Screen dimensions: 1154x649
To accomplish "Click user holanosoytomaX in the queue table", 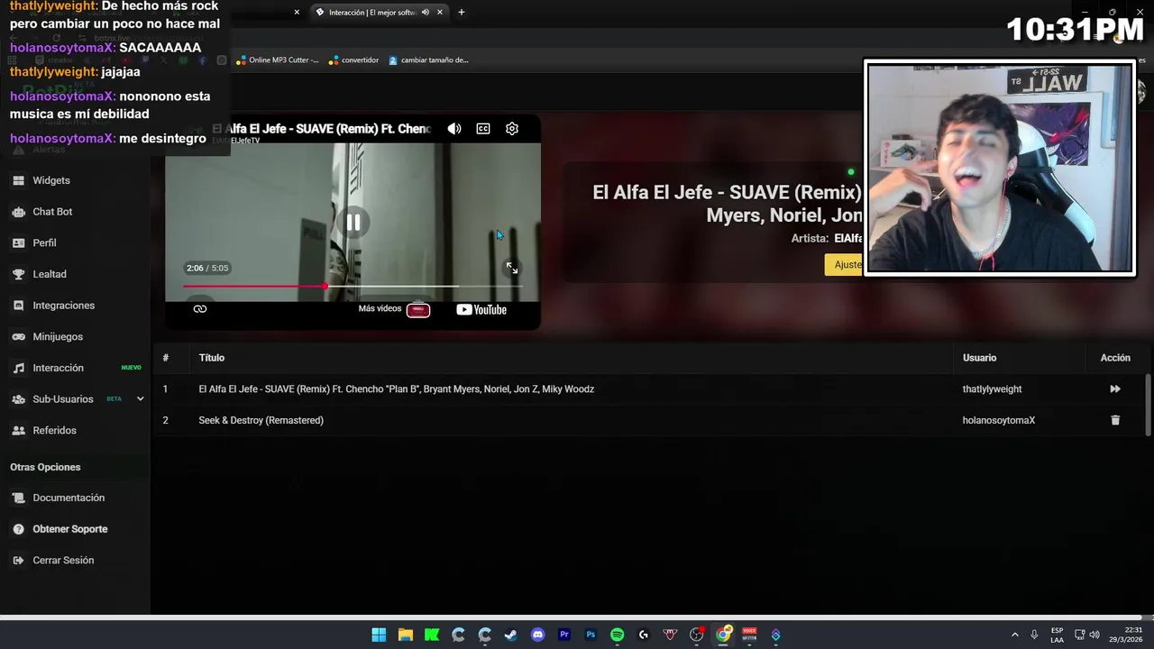I will [x=999, y=420].
